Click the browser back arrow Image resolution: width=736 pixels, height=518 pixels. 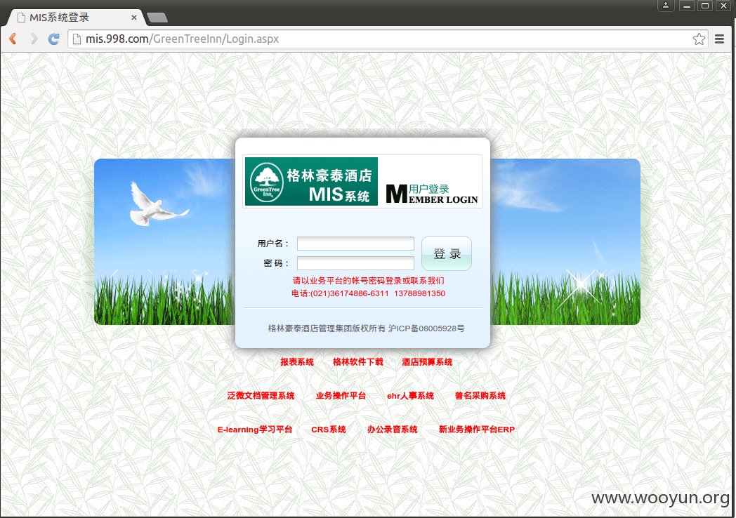pos(13,39)
